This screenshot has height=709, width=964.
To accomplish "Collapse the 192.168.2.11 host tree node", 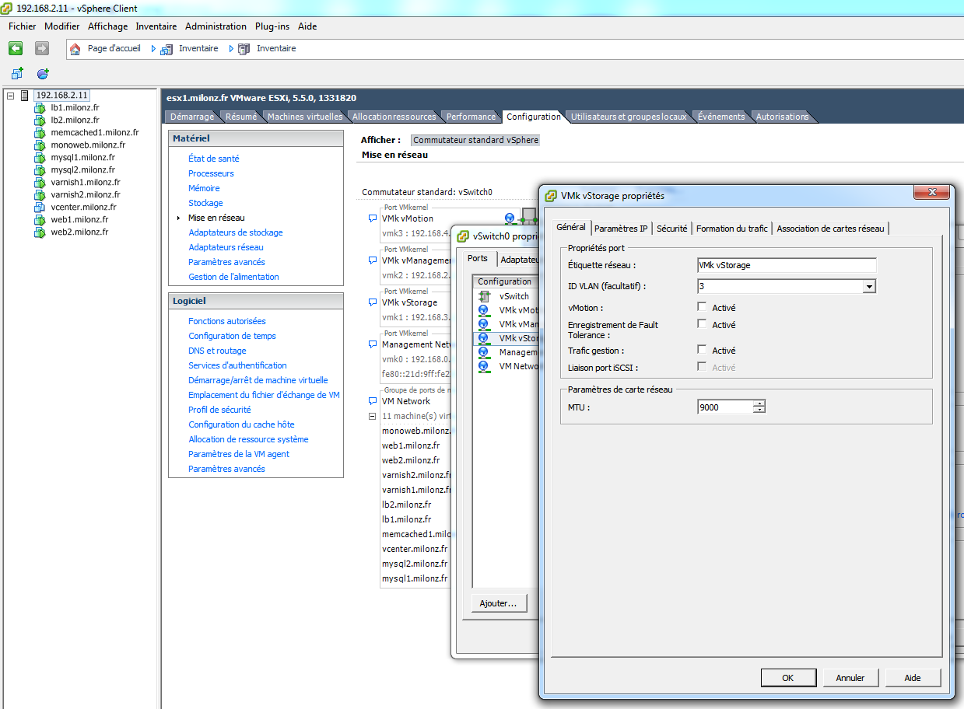I will [11, 96].
